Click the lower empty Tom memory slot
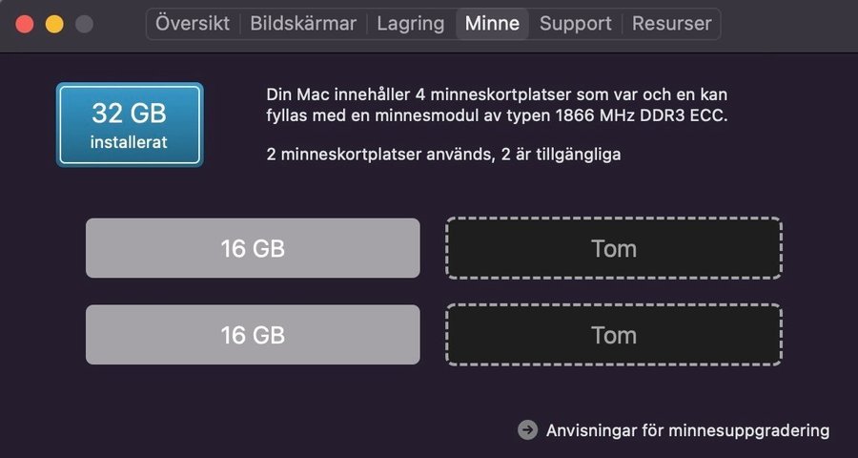858x458 pixels. tap(613, 335)
